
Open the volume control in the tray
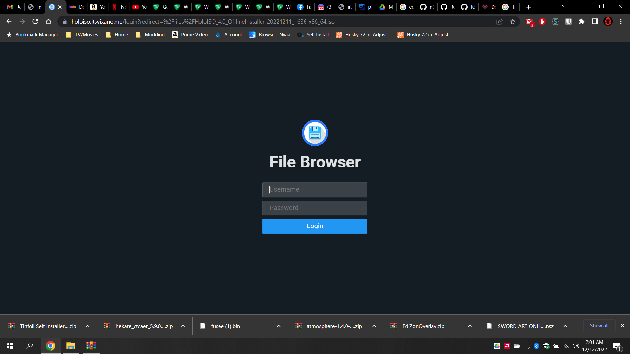pos(576,346)
